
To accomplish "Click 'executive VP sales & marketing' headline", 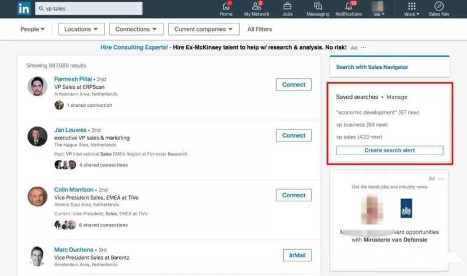I will (x=92, y=138).
